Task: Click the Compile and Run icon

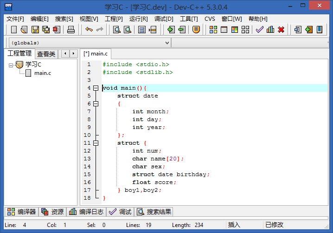Action: (x=235, y=30)
